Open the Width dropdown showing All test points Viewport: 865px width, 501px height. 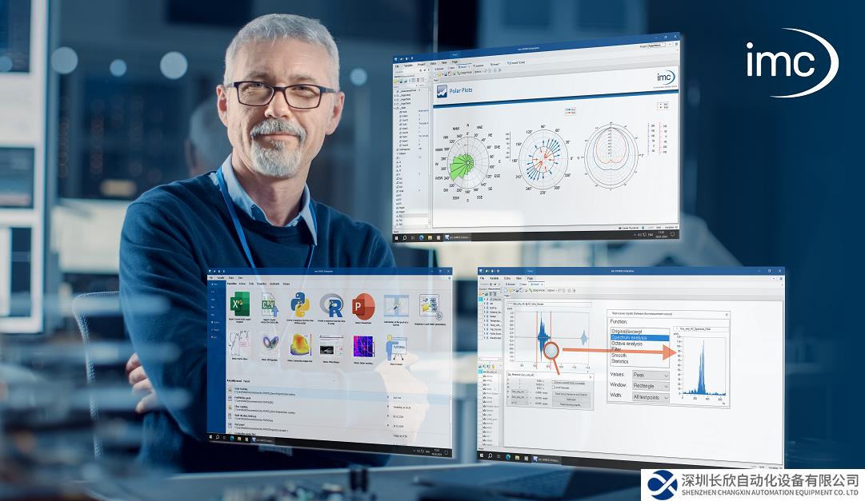point(650,397)
